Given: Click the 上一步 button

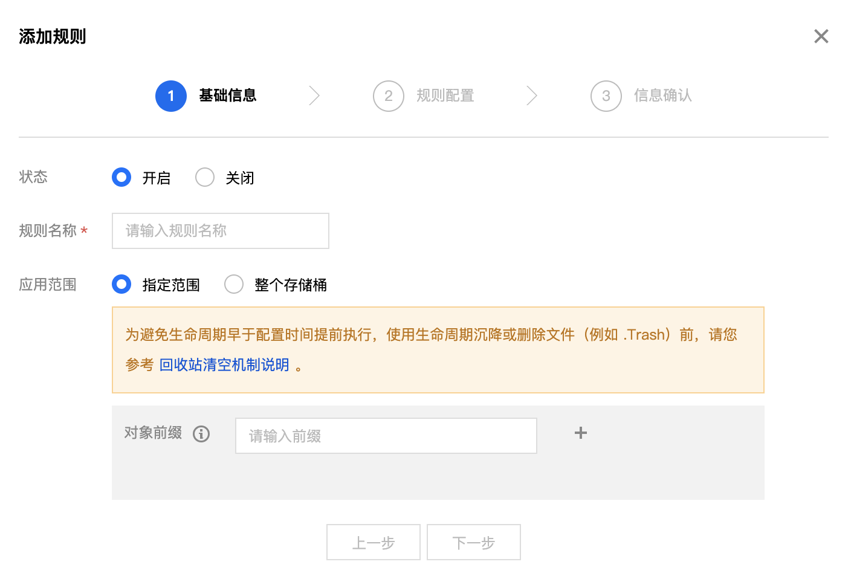Looking at the screenshot, I should pyautogui.click(x=374, y=542).
